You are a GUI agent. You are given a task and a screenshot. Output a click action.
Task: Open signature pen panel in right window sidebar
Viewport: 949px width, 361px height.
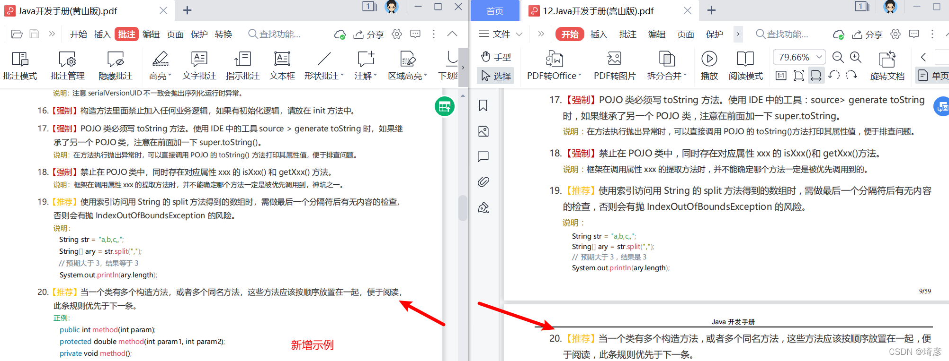pos(483,207)
